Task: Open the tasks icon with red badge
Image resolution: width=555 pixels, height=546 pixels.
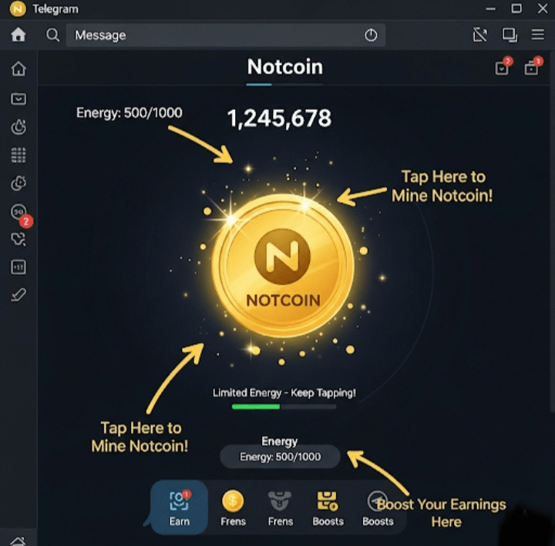Action: (503, 65)
